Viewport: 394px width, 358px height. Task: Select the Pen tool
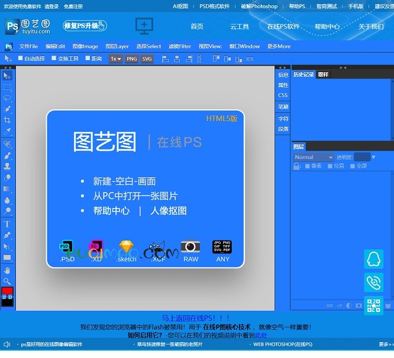(7, 235)
